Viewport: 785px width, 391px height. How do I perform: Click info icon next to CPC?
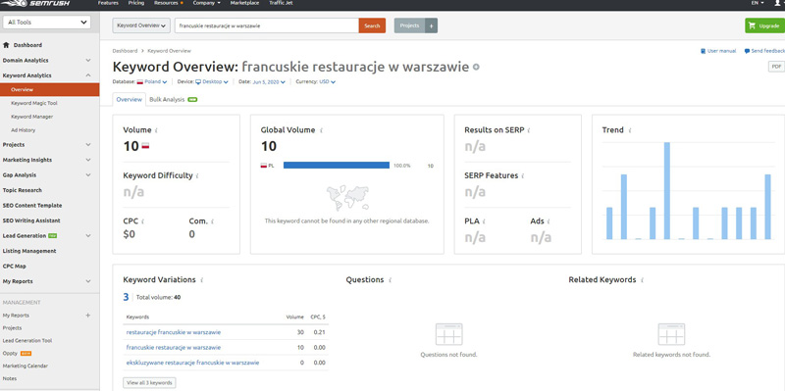[x=142, y=221]
